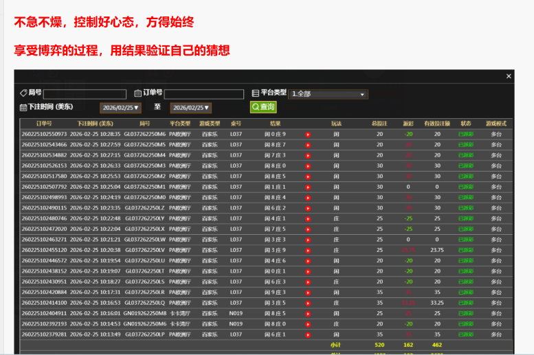
Task: Click the 桌号 column header
Action: click(x=236, y=124)
